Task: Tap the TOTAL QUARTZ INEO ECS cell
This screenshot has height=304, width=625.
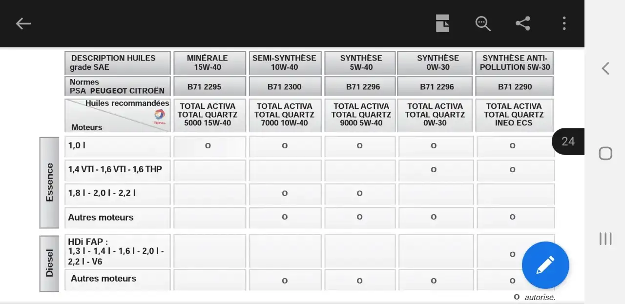Action: (x=514, y=115)
